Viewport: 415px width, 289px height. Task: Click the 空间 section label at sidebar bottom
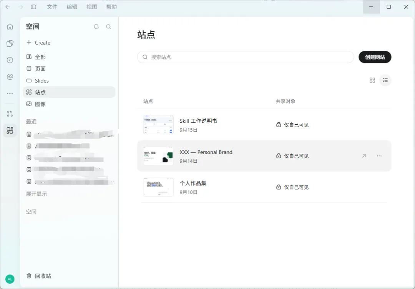click(31, 212)
